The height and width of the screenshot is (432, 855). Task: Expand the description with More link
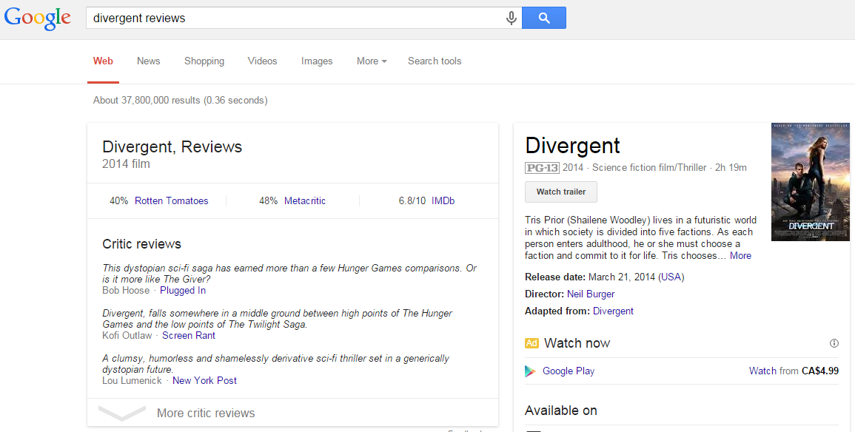[740, 256]
